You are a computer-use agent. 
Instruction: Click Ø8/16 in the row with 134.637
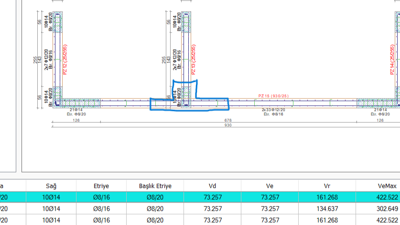[101, 209]
